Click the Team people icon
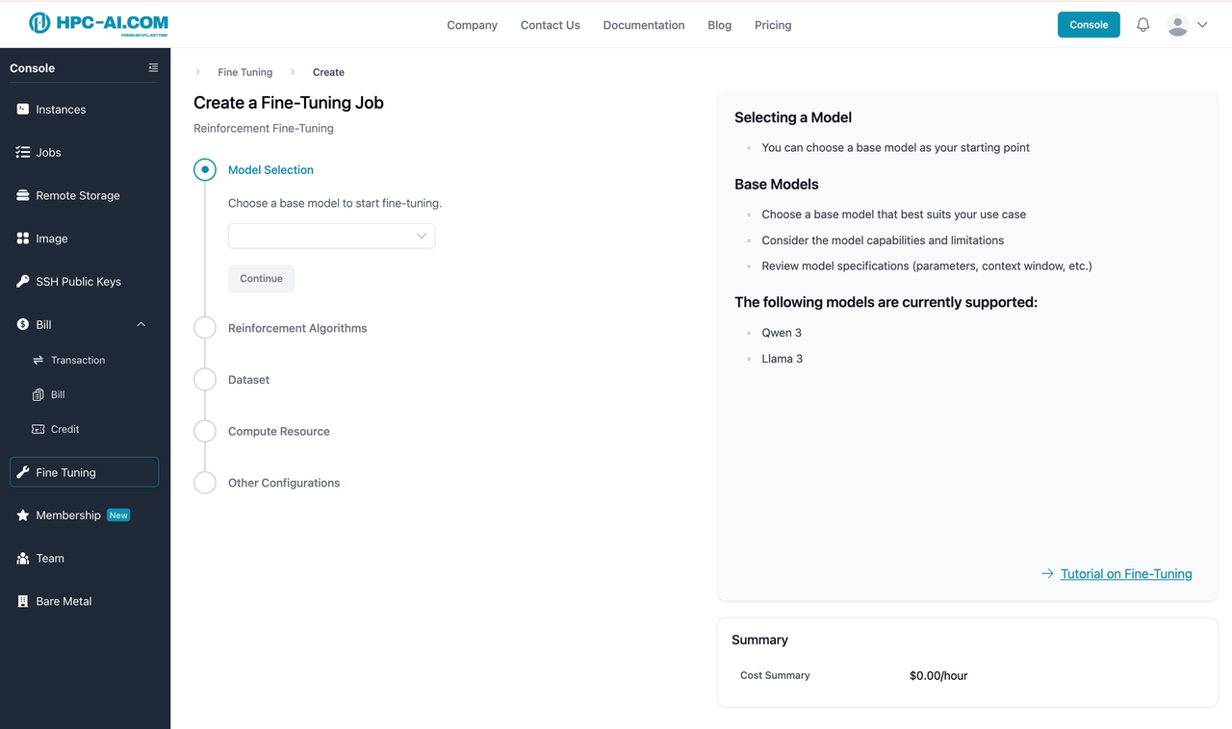 pyautogui.click(x=23, y=558)
